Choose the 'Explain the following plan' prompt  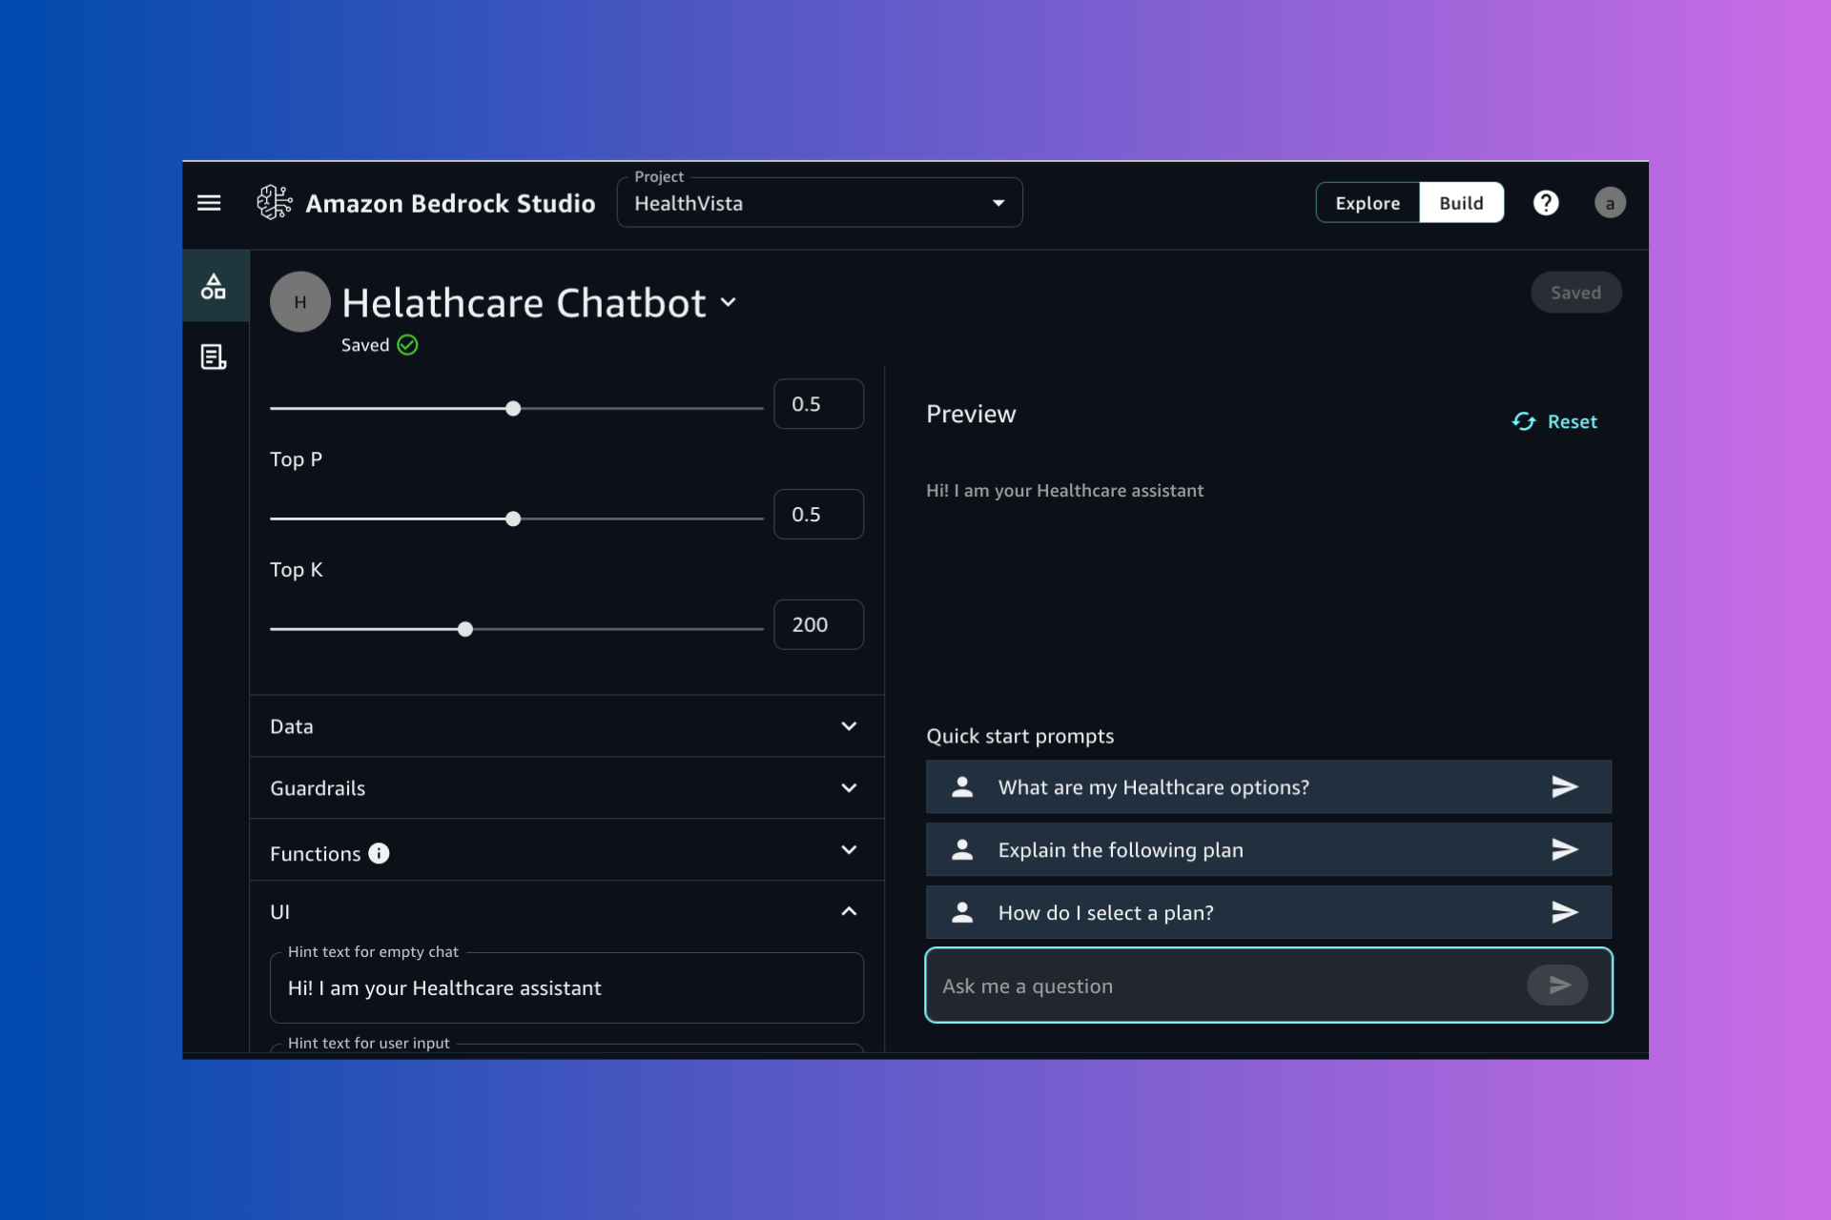click(1268, 849)
